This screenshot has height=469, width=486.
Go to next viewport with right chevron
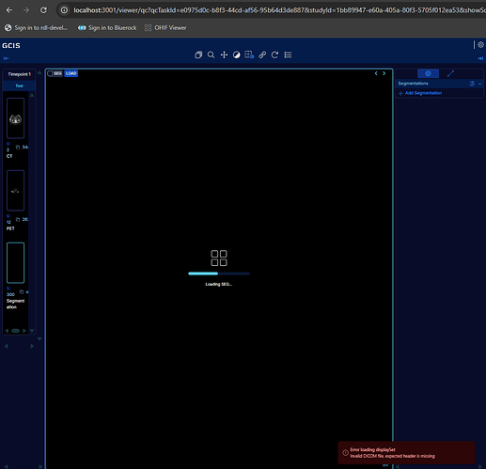tap(384, 73)
